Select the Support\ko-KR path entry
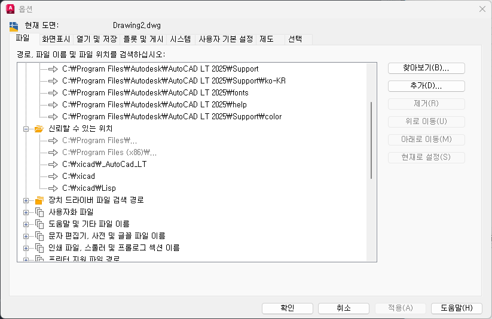 (174, 81)
